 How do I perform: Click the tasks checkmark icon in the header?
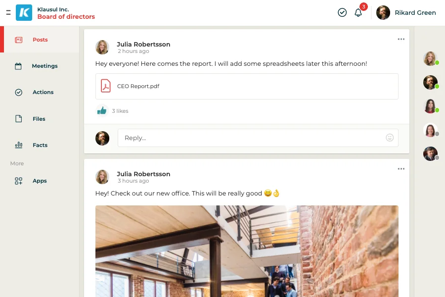click(342, 12)
